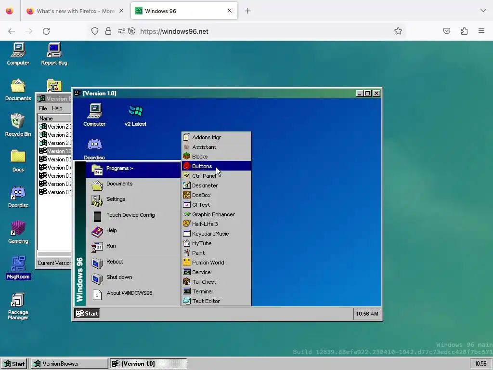
Task: Launch Text Editor from Programs
Action: (x=216, y=301)
